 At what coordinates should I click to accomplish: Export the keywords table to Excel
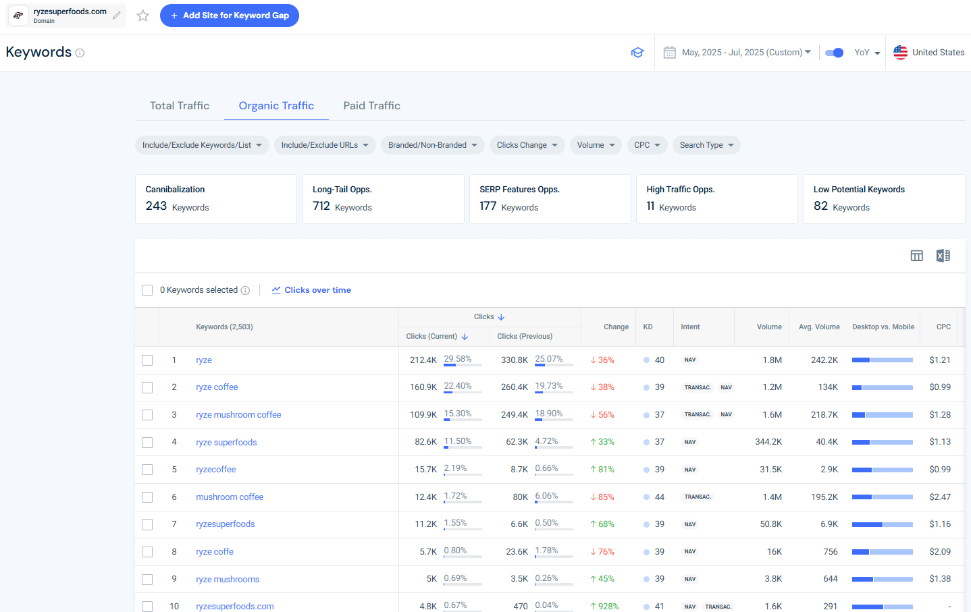[x=943, y=256]
